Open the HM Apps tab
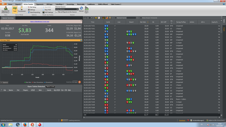 pyautogui.click(x=49, y=4)
